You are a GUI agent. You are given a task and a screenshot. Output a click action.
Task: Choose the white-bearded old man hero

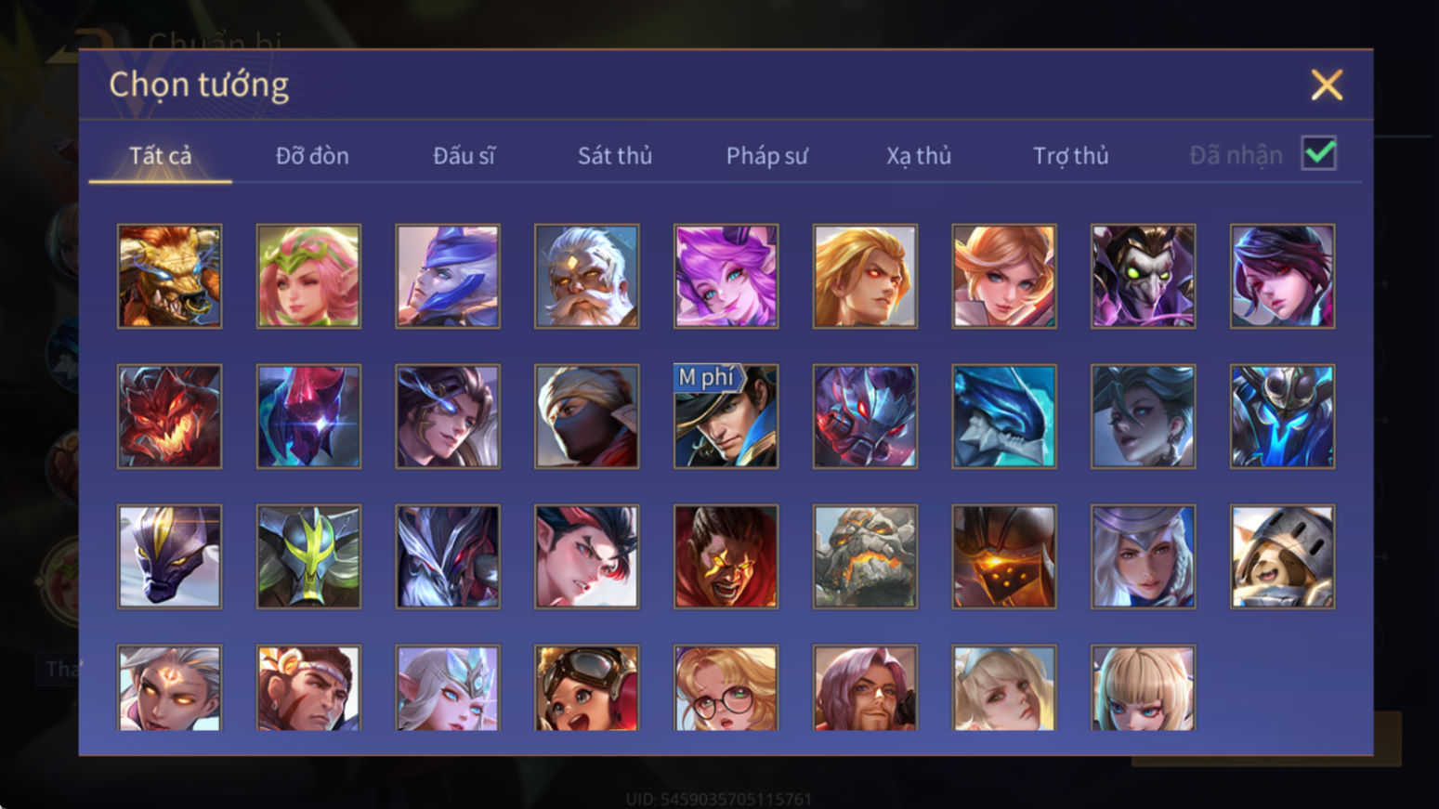pyautogui.click(x=586, y=276)
